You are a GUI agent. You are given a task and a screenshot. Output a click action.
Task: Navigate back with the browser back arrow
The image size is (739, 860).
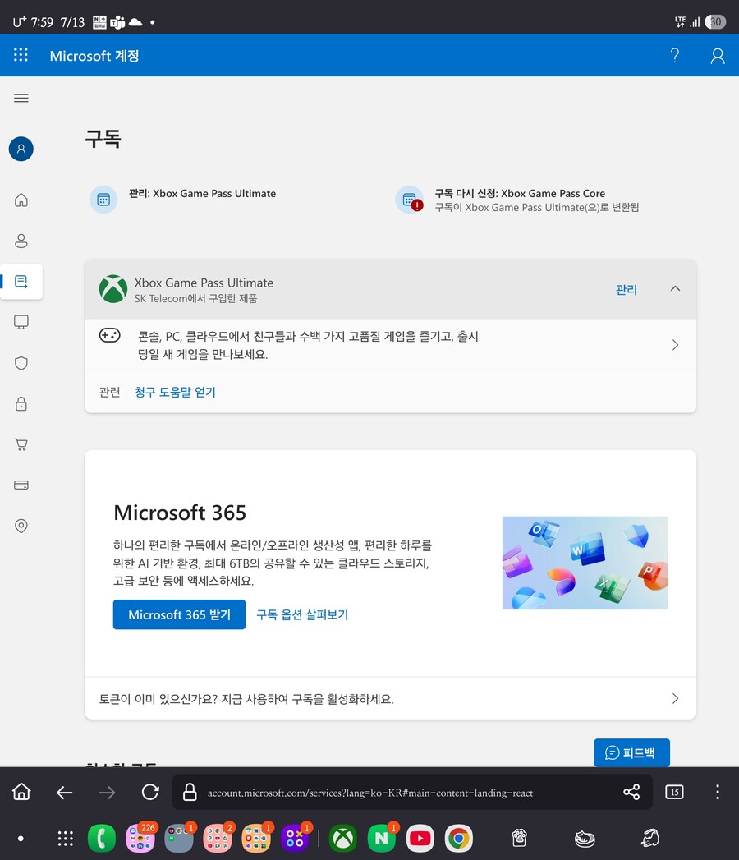point(65,792)
